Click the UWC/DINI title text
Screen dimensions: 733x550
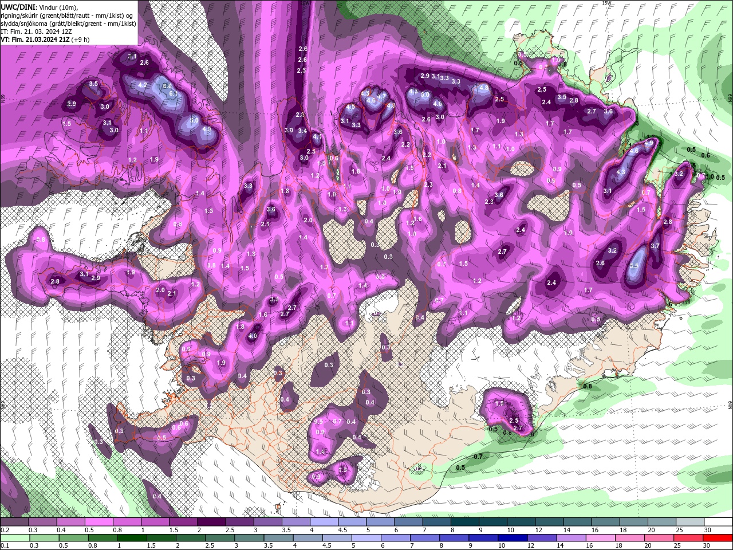point(17,7)
